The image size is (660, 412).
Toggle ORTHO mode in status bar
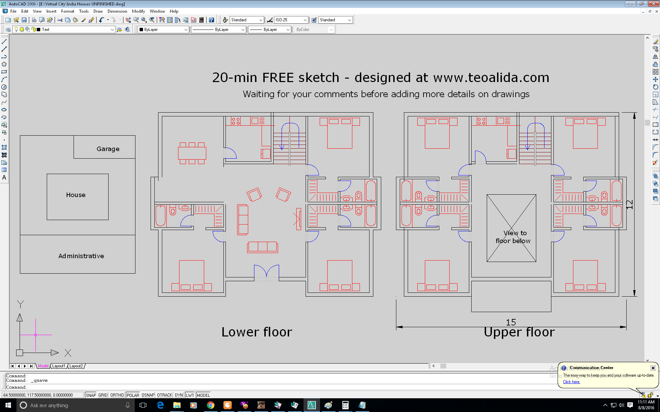pyautogui.click(x=117, y=395)
